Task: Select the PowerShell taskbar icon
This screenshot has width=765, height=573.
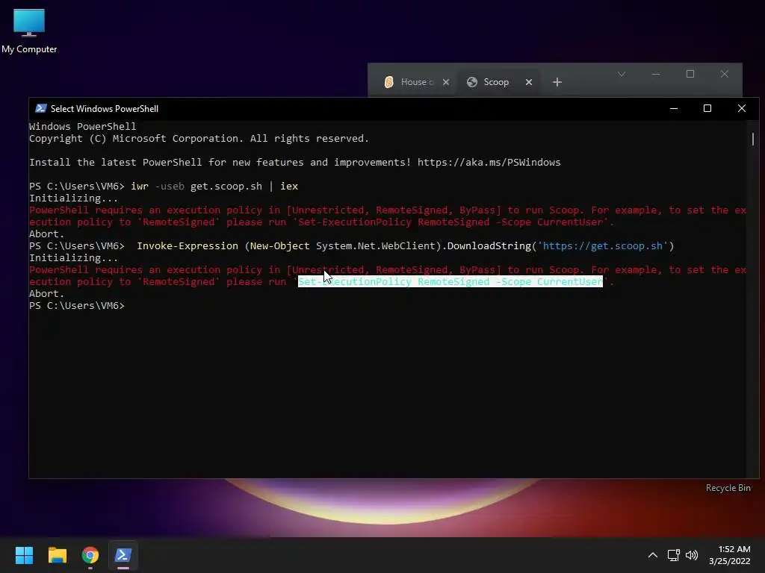Action: tap(123, 555)
